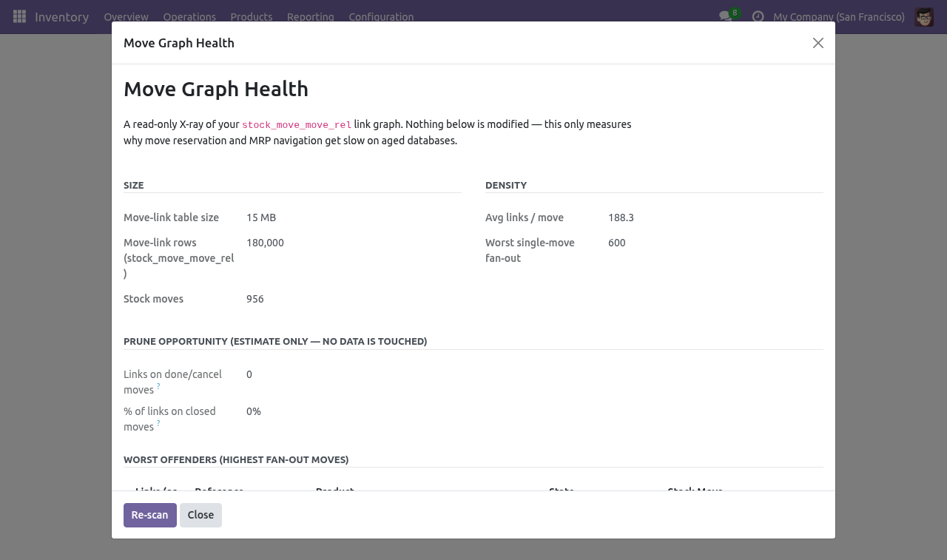Open the Products menu
Screen dimensions: 947x560
252,17
